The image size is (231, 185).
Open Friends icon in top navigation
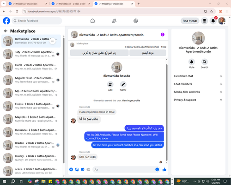pyautogui.click(x=114, y=21)
